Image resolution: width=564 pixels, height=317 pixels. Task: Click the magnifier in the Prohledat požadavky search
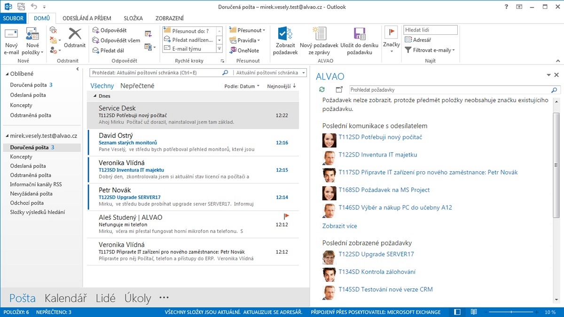[x=554, y=90]
